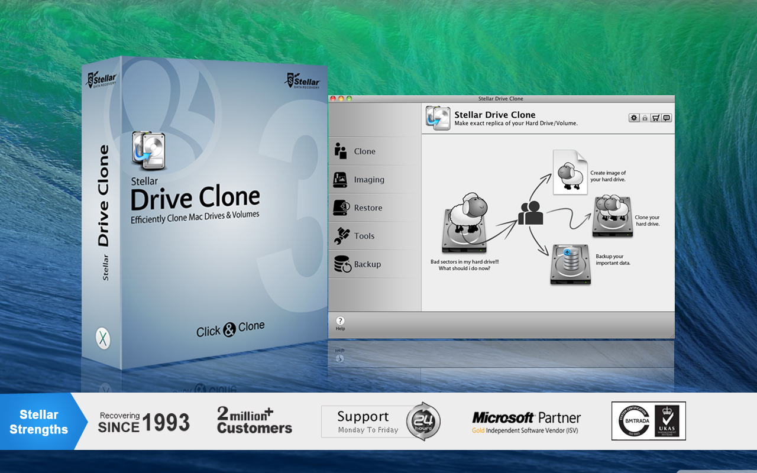Click 'Create image of your hard drive.' text
This screenshot has width=757, height=473.
point(608,176)
